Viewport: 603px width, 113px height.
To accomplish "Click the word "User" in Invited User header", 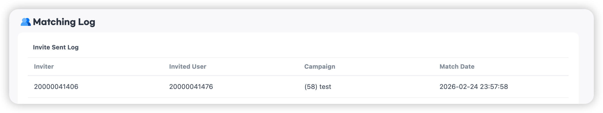I will click(x=199, y=67).
